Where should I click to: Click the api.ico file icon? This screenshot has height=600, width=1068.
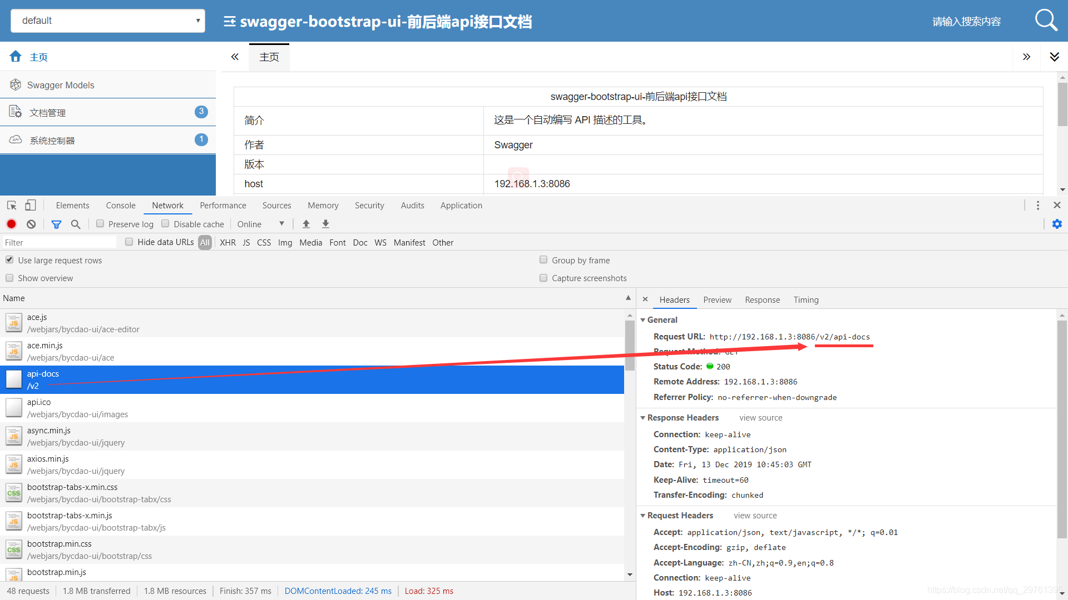14,408
